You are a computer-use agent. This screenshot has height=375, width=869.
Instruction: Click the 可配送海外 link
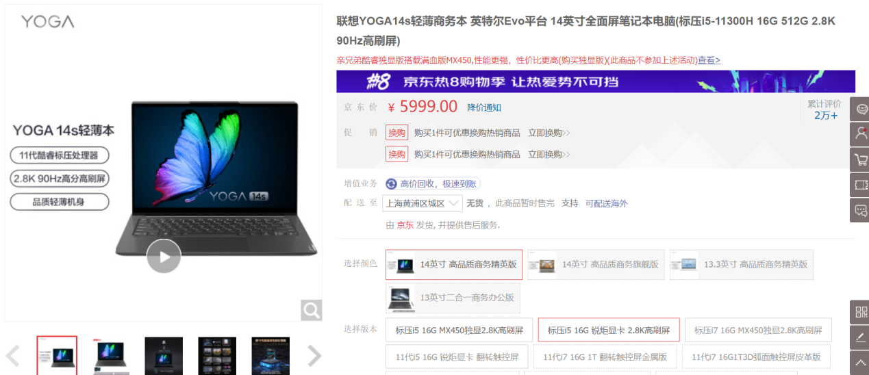606,203
